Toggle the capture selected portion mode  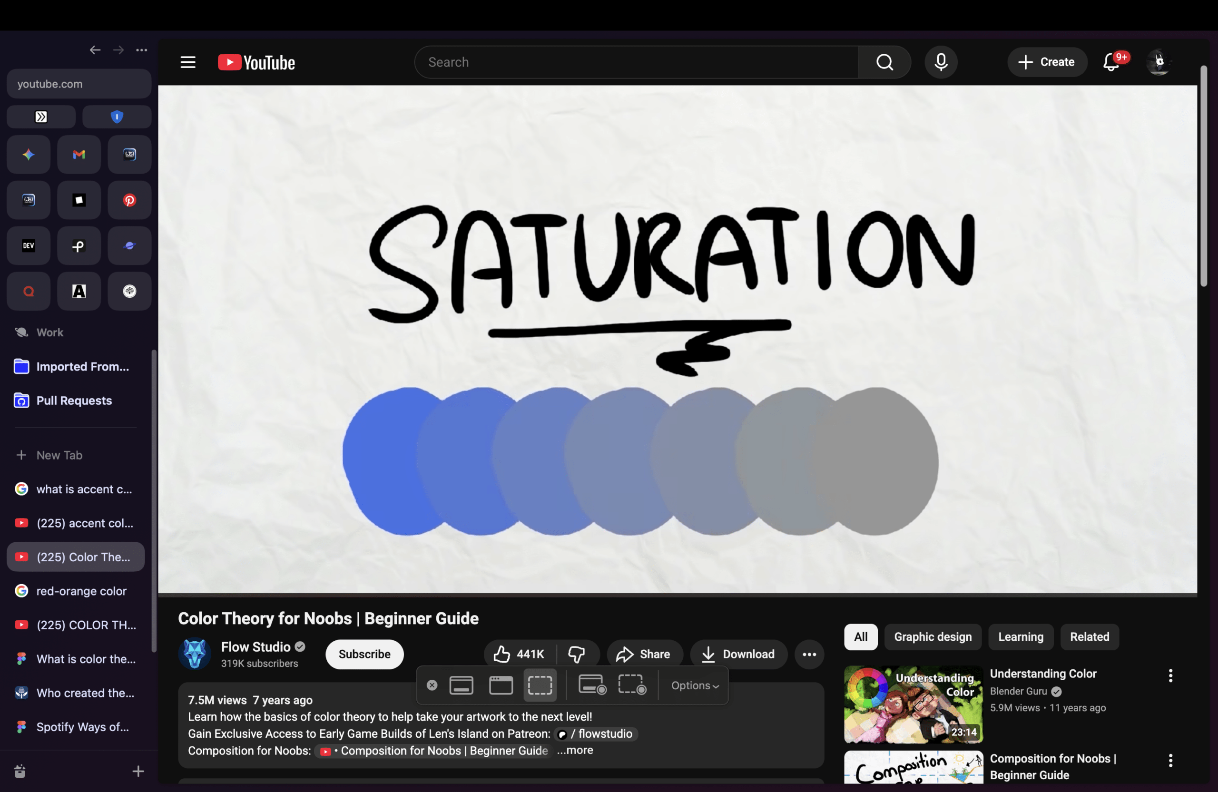point(540,685)
